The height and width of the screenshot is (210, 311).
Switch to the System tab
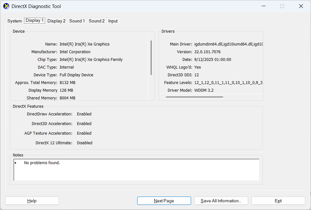[x=14, y=21]
